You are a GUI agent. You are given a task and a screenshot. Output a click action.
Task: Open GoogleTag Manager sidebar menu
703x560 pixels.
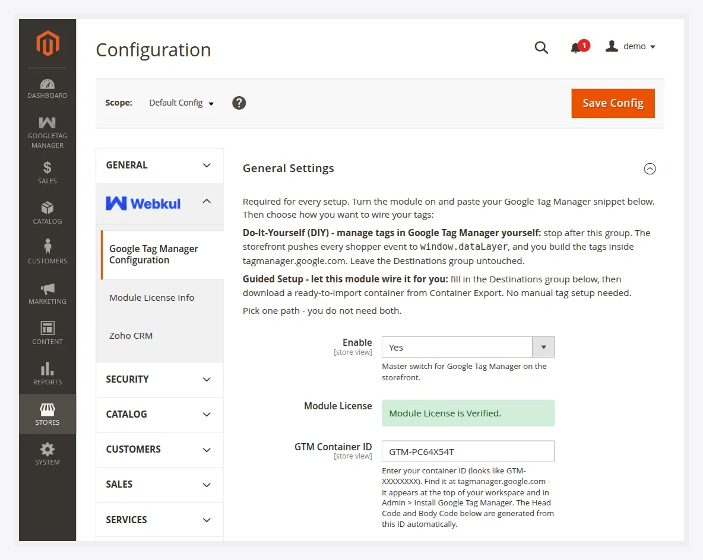47,133
